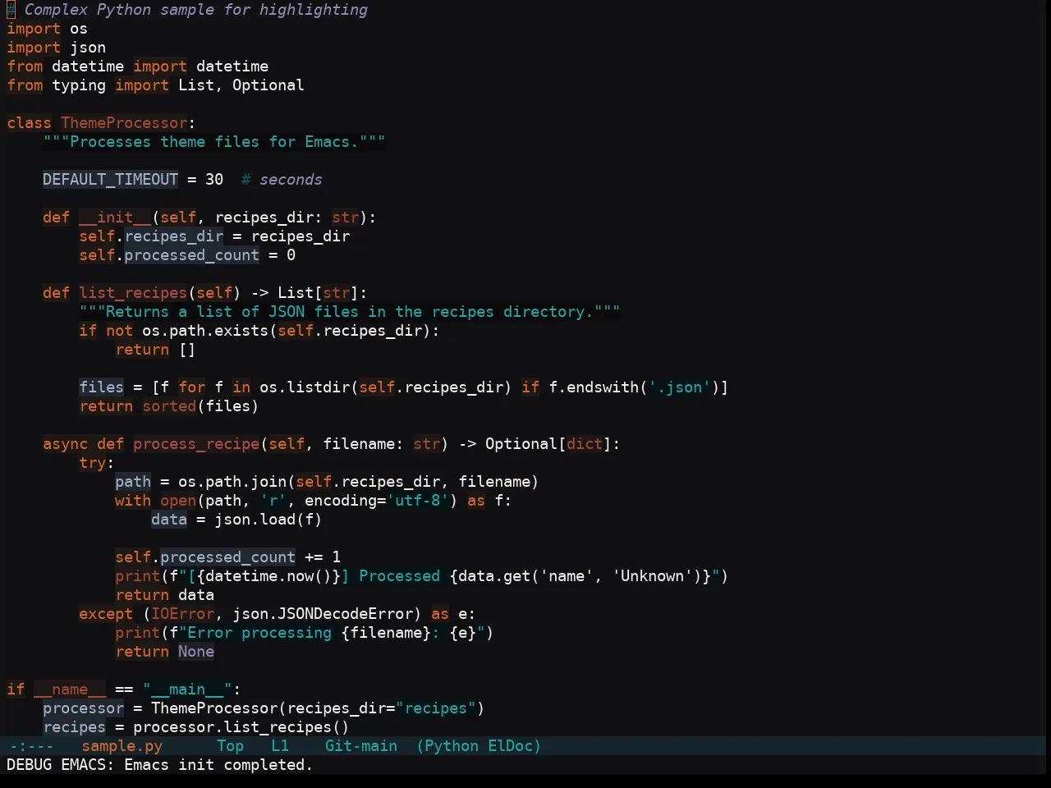Click the __init__ method name
Screen dimensions: 1051x788
click(115, 218)
